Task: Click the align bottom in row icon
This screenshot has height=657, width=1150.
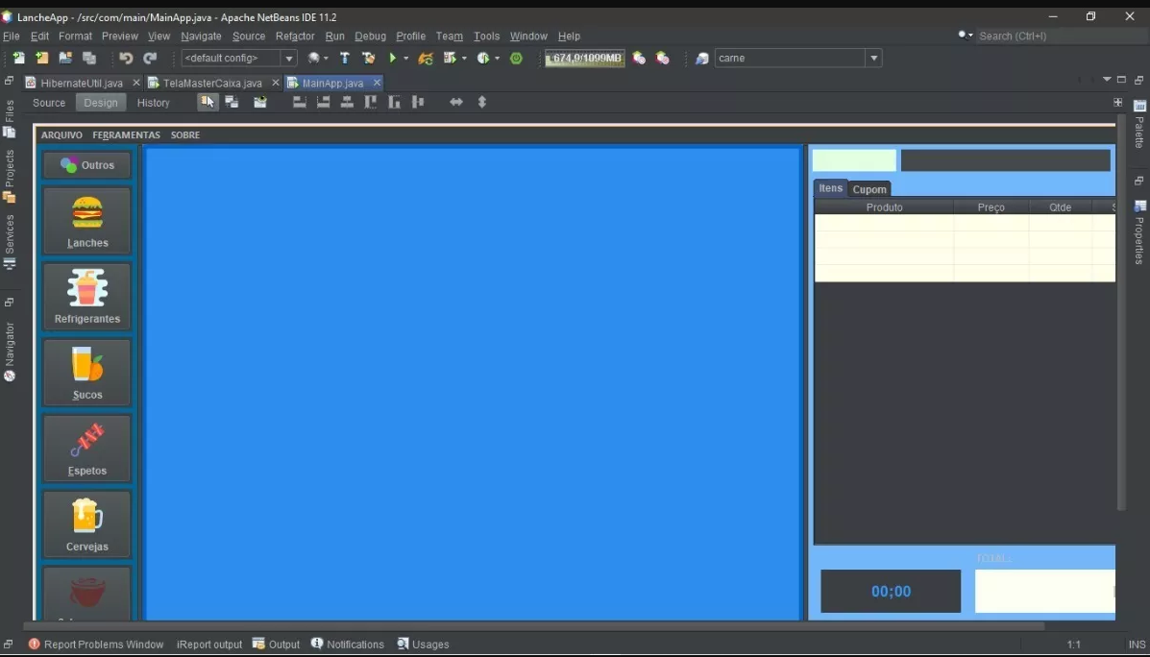Action: click(394, 103)
